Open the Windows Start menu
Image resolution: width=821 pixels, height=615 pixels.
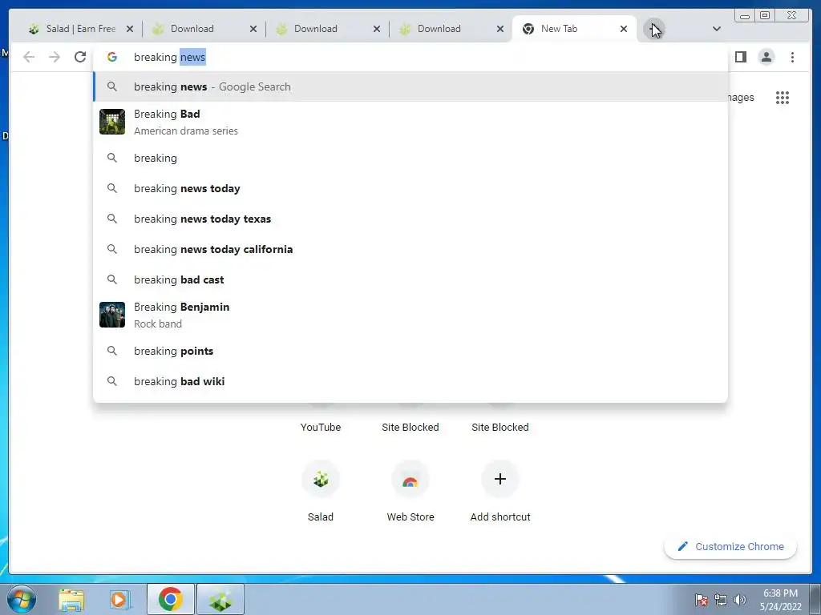[22, 599]
